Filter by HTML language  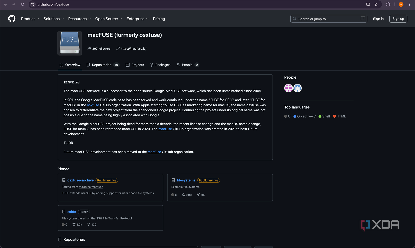click(x=339, y=116)
